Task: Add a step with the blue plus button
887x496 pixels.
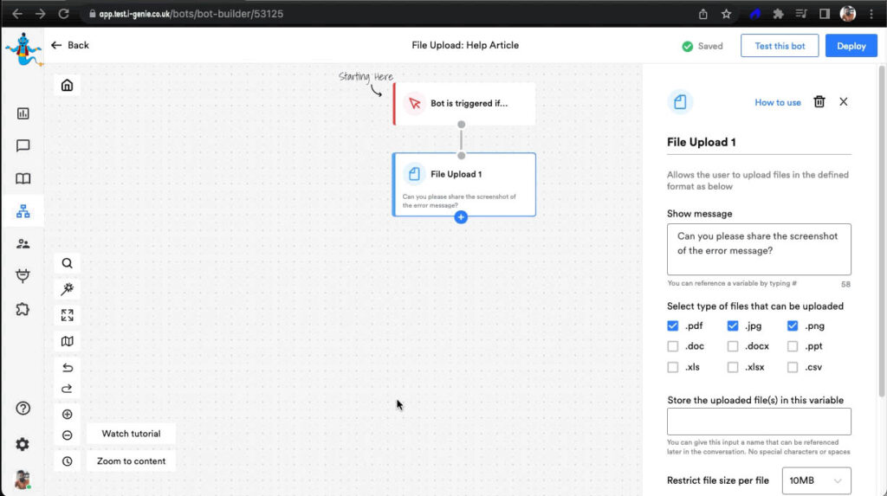Action: pyautogui.click(x=461, y=217)
